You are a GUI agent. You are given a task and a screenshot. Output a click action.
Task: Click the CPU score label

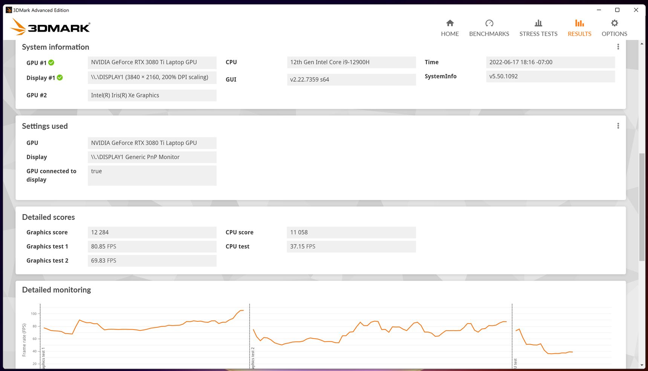(240, 232)
